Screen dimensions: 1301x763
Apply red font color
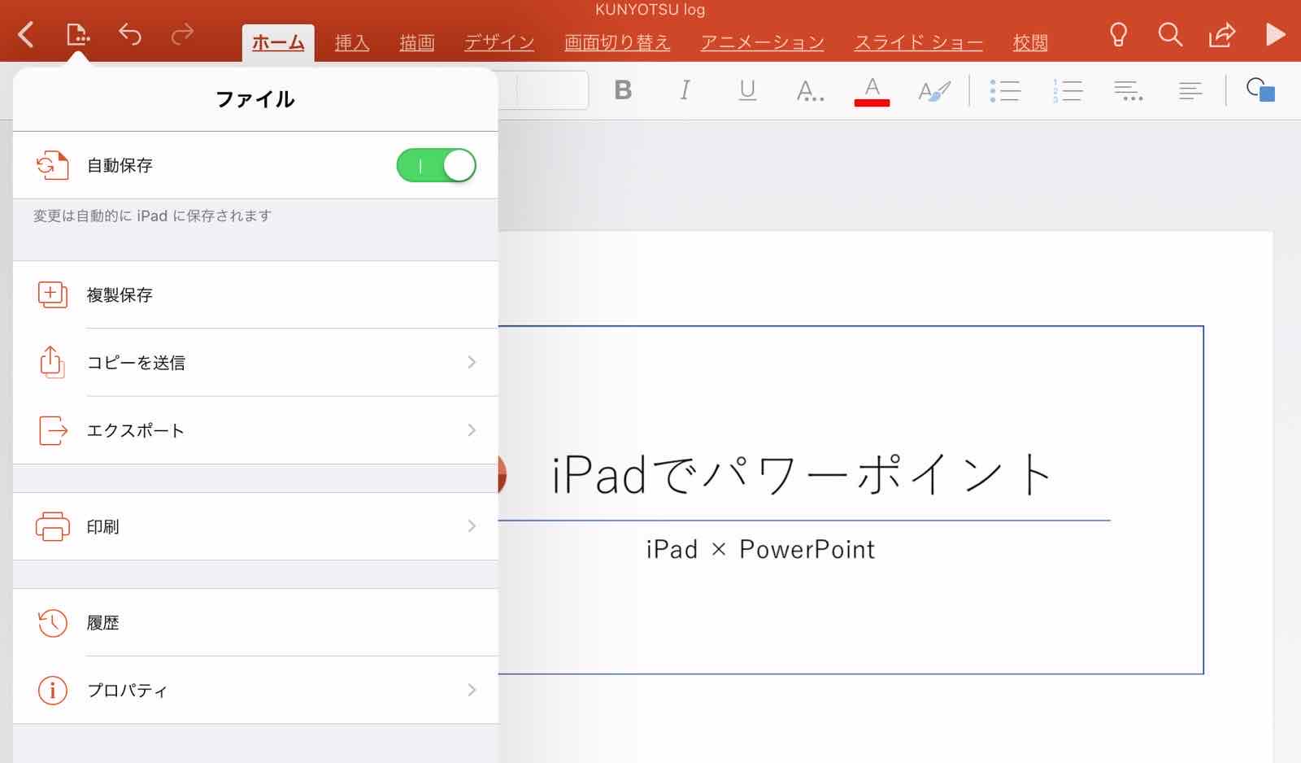tap(872, 91)
